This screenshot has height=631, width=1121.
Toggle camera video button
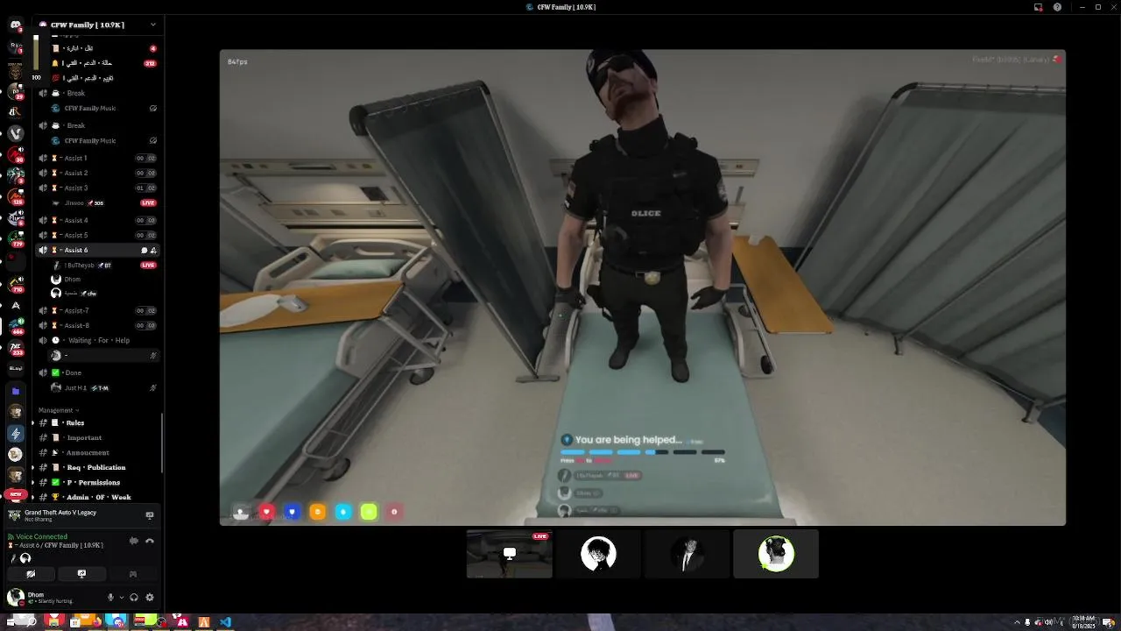pyautogui.click(x=31, y=574)
